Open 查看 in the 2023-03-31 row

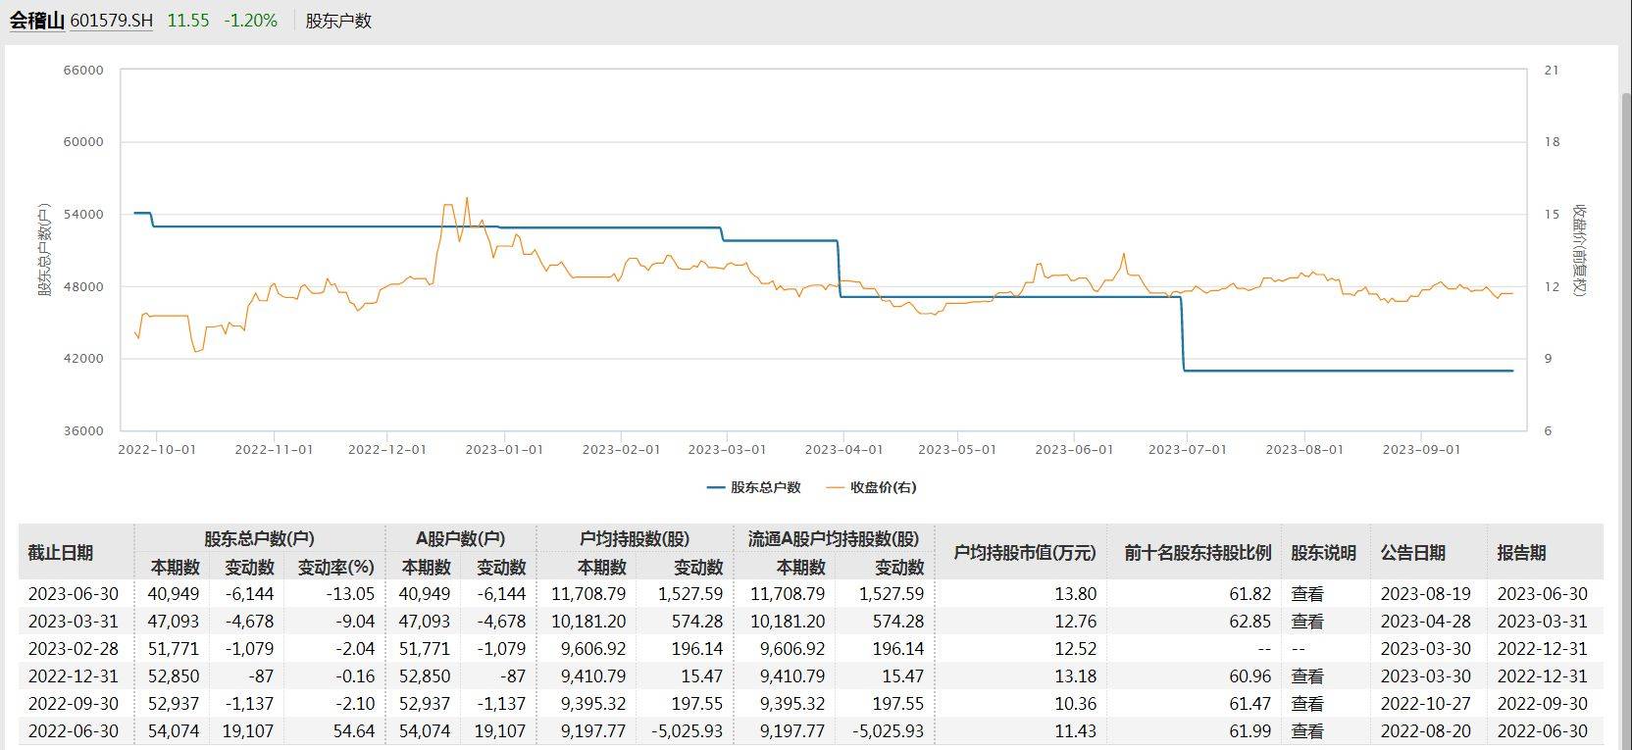coord(1306,622)
